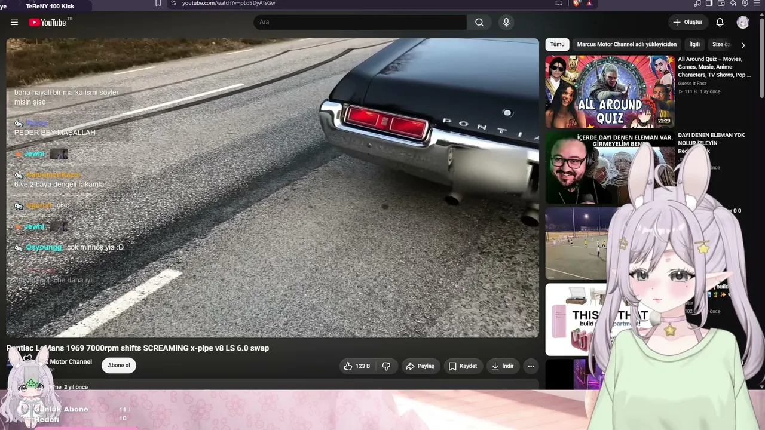Image resolution: width=765 pixels, height=430 pixels.
Task: Click the search magnifier button
Action: (x=479, y=22)
